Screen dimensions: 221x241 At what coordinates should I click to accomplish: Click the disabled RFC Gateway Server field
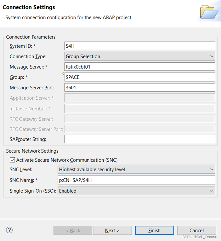tap(140, 119)
